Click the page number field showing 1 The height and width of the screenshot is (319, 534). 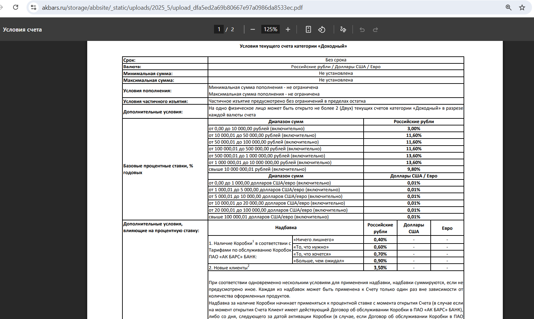219,30
